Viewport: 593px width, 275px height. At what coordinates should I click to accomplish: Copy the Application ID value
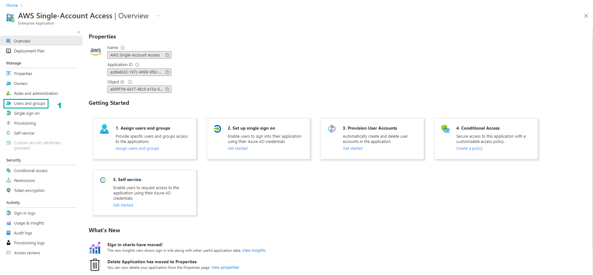pos(167,72)
